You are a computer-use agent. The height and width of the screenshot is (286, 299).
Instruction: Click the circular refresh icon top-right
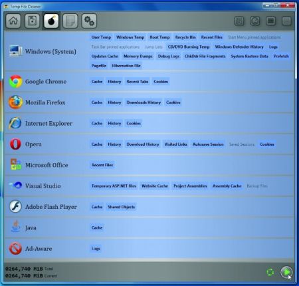tap(255, 21)
